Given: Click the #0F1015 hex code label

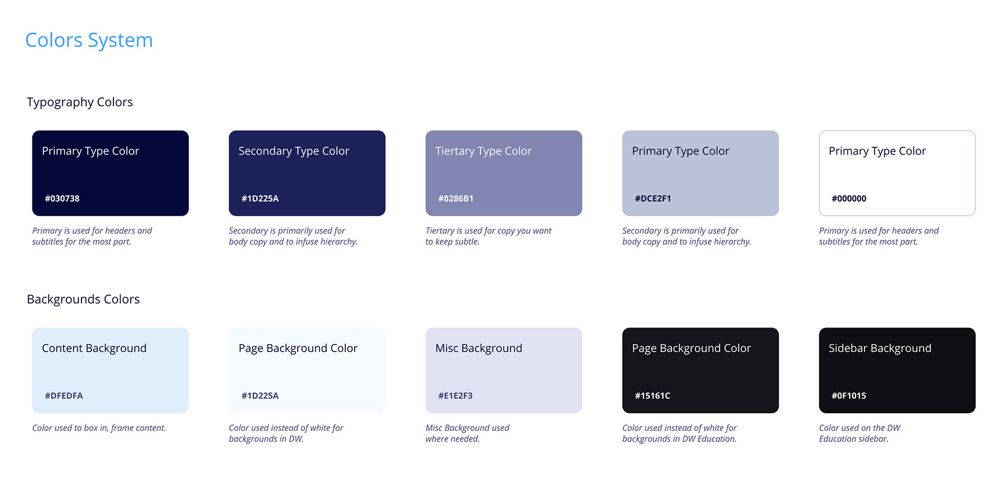Looking at the screenshot, I should point(848,396).
